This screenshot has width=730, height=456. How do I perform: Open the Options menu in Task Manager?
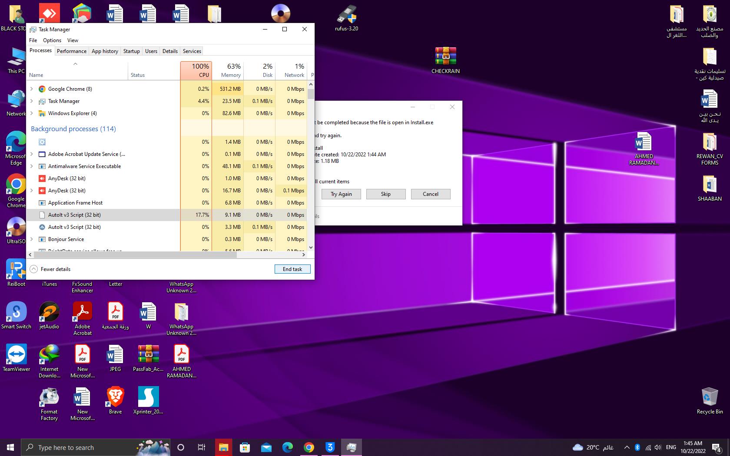pyautogui.click(x=52, y=40)
